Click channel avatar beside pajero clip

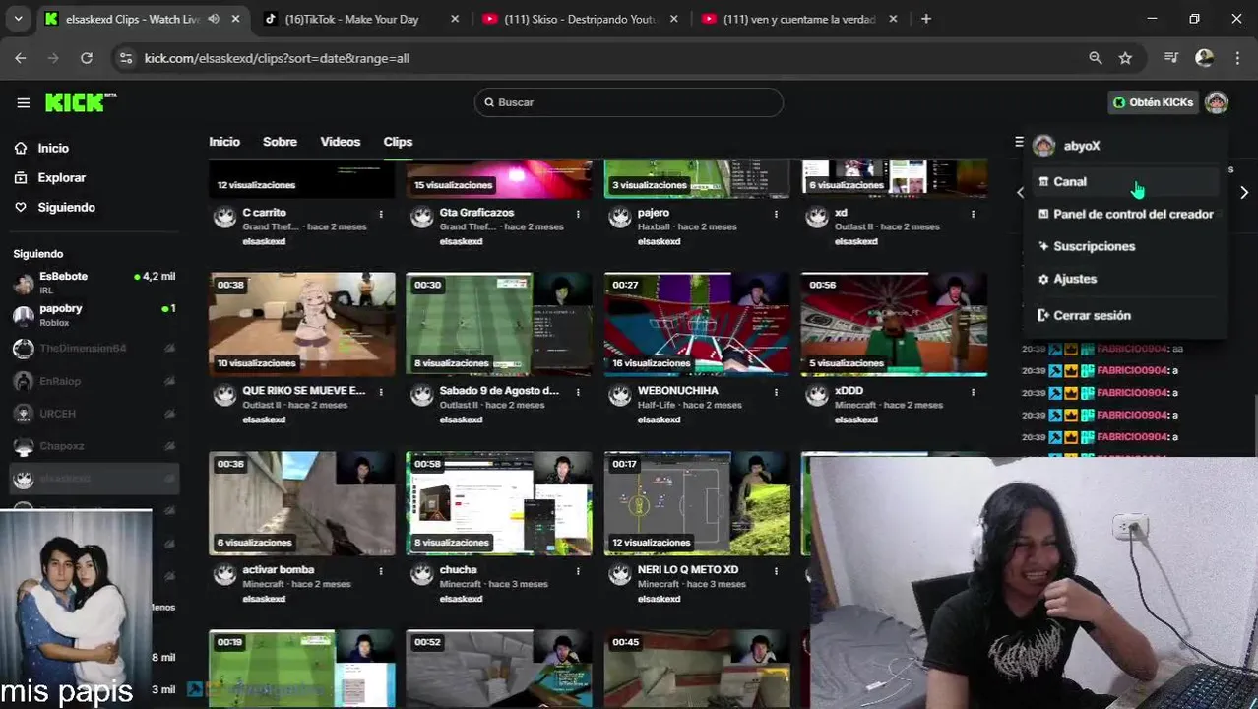pos(619,218)
